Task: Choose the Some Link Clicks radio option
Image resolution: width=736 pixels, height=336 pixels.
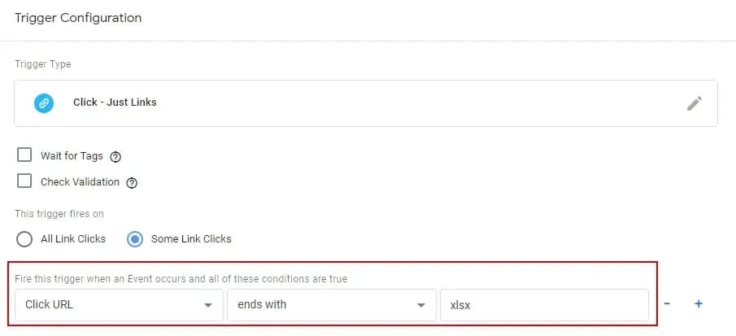Action: point(136,239)
